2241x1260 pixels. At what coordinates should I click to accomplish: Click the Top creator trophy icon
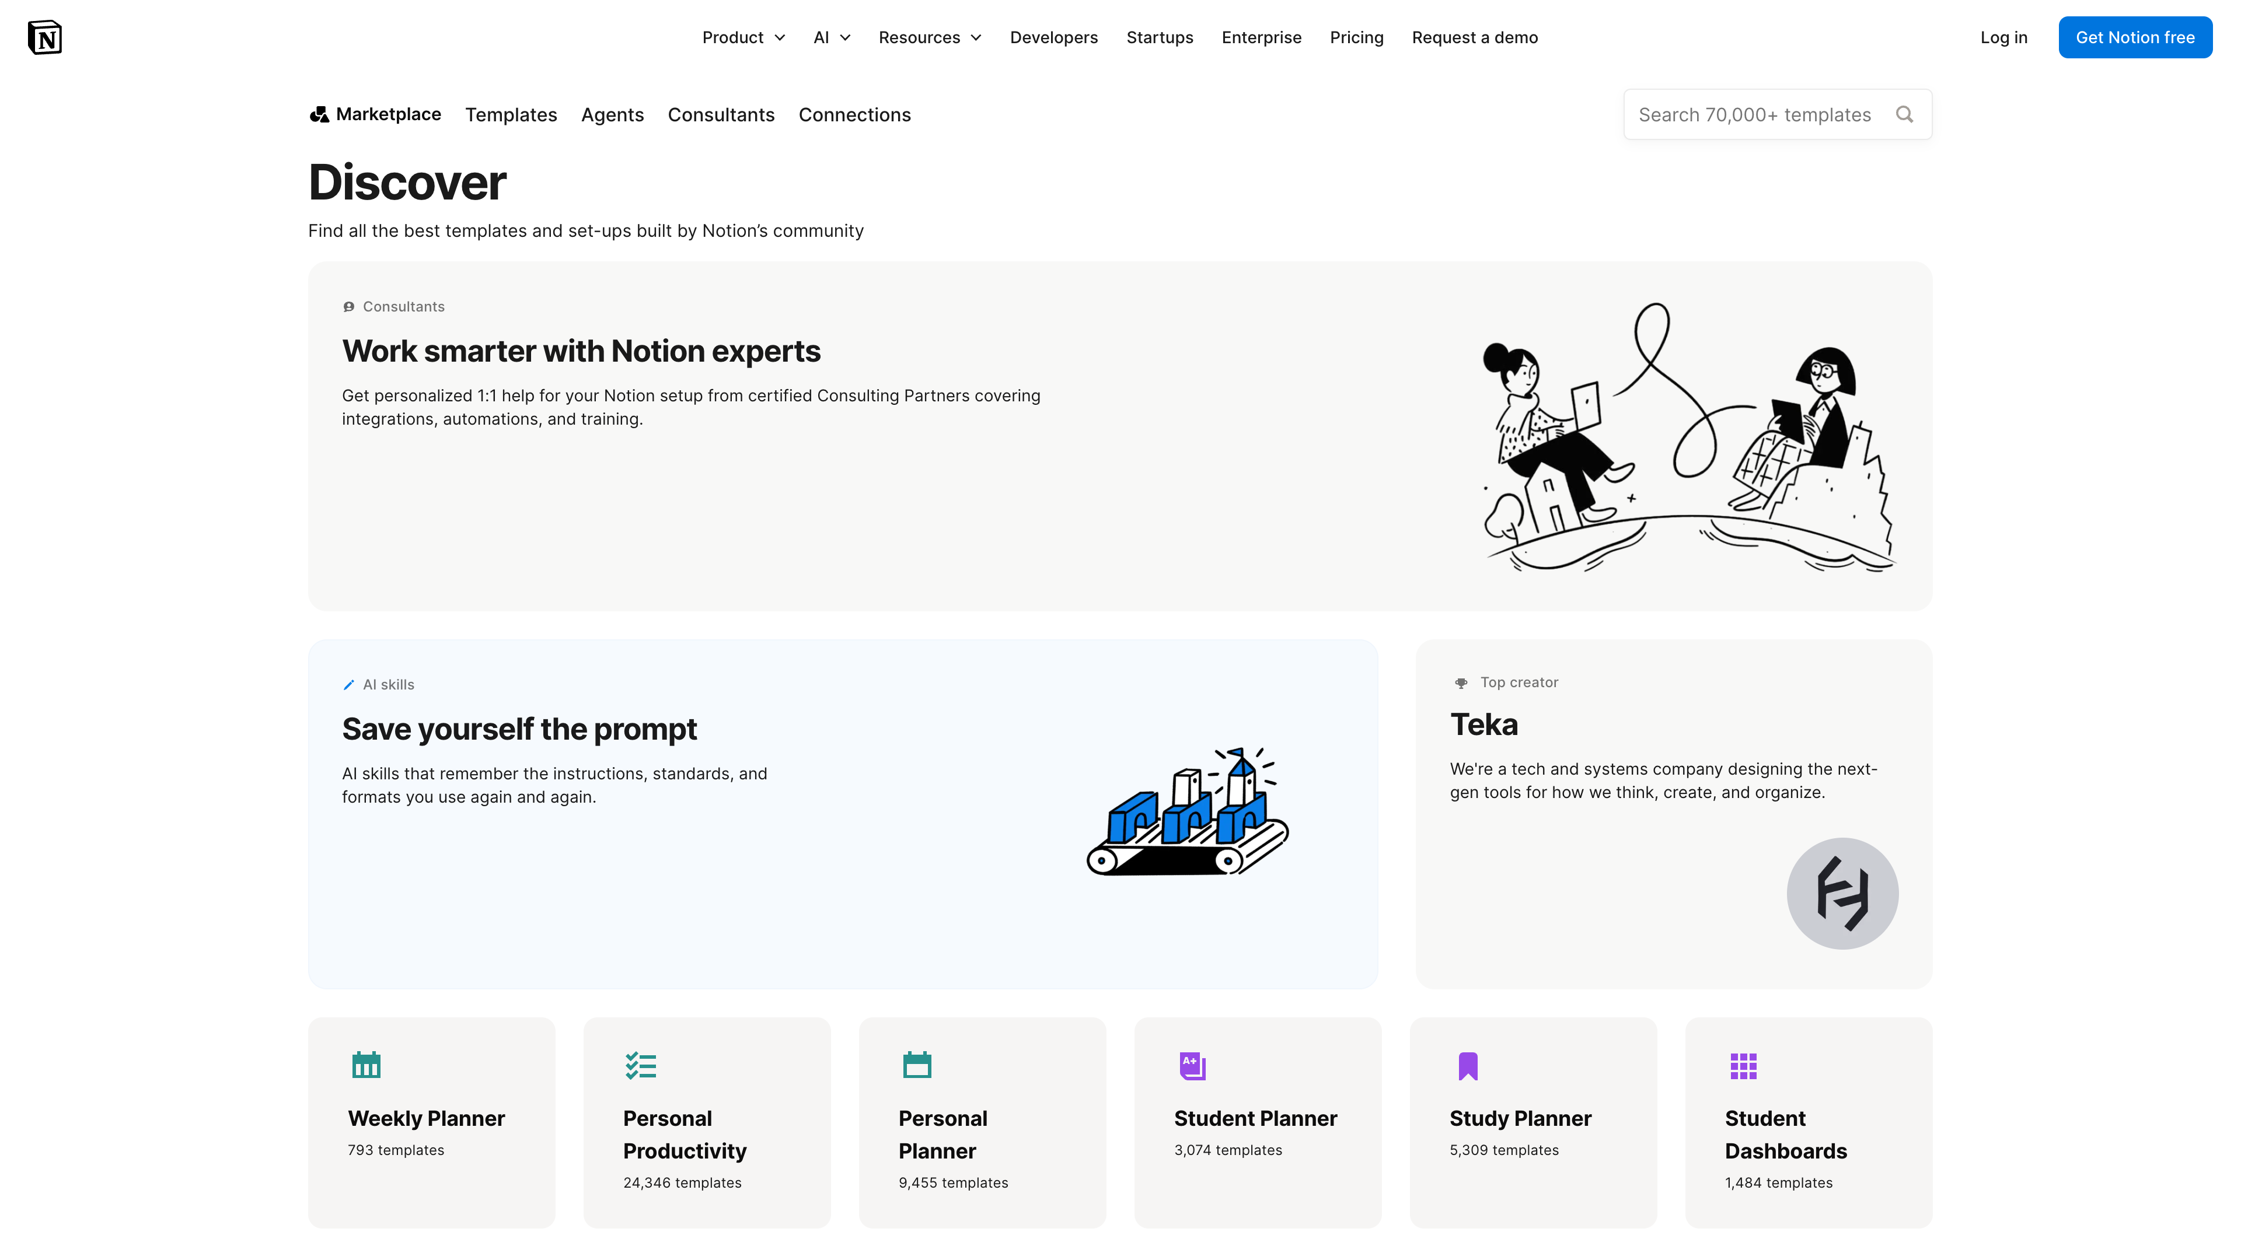pyautogui.click(x=1461, y=682)
